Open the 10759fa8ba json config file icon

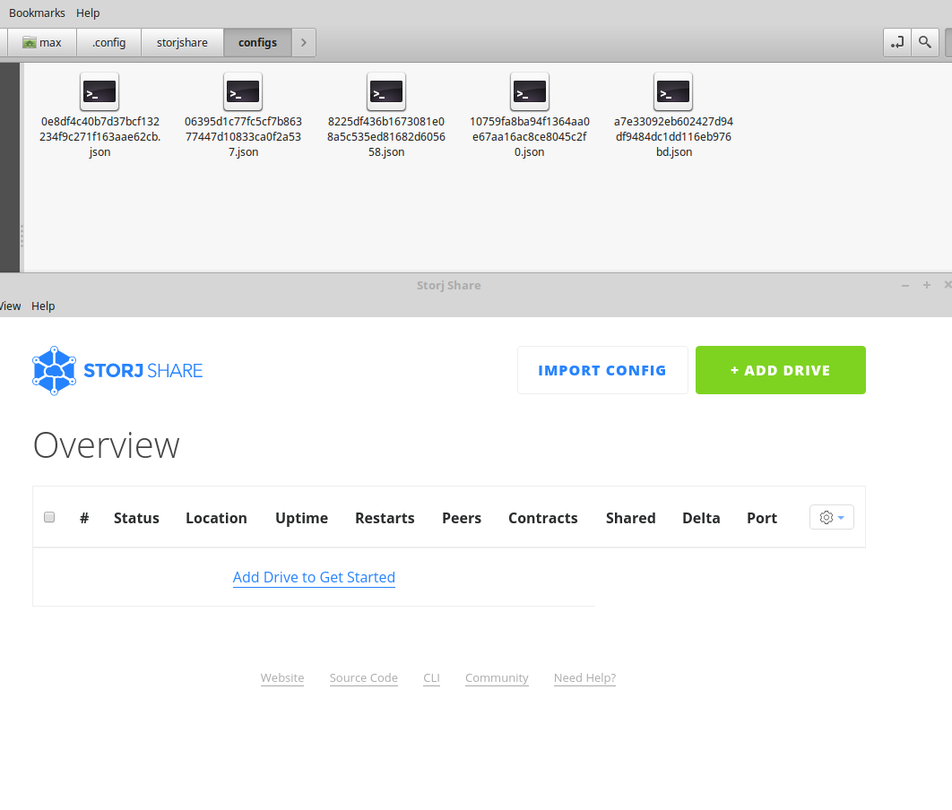(530, 90)
